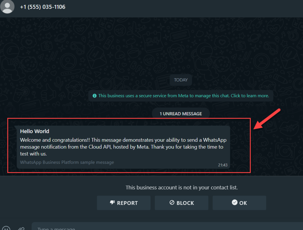Select the Hello World message title

tap(34, 131)
